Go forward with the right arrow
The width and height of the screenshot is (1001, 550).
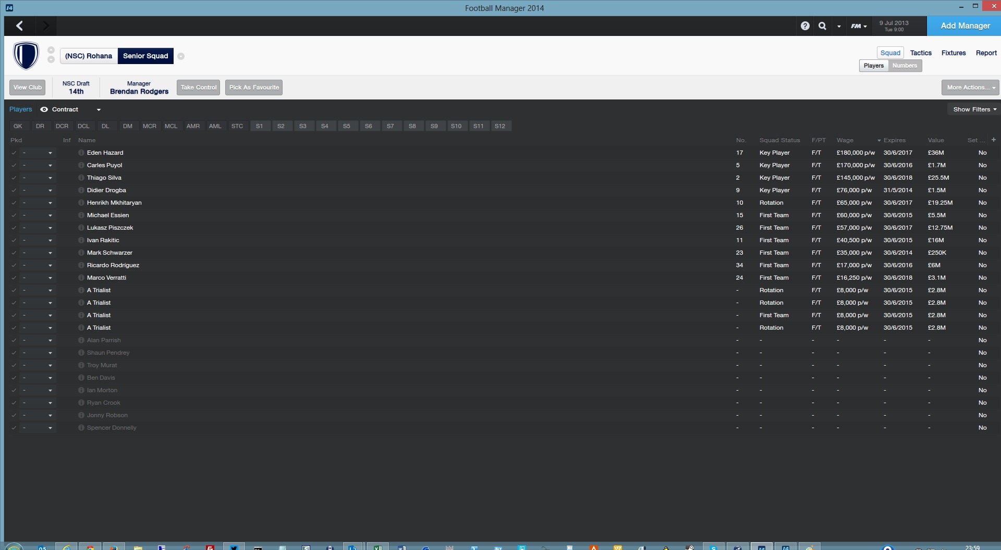[x=46, y=26]
